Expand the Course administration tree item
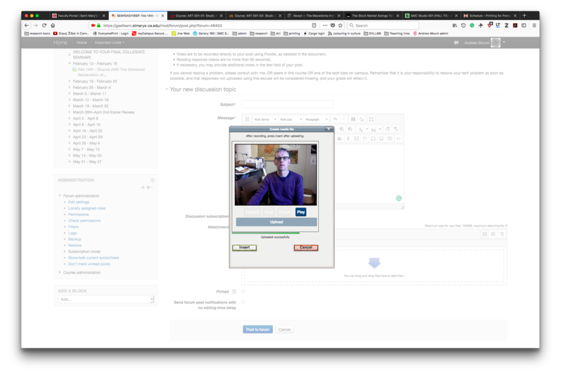562x379 pixels. [x=60, y=272]
